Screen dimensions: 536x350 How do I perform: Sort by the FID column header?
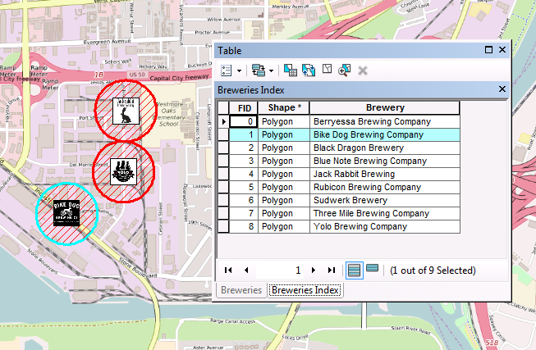pyautogui.click(x=244, y=108)
